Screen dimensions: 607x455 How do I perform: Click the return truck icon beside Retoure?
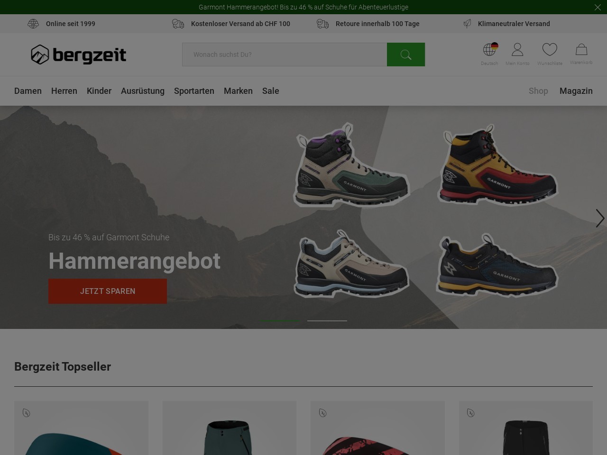(322, 24)
